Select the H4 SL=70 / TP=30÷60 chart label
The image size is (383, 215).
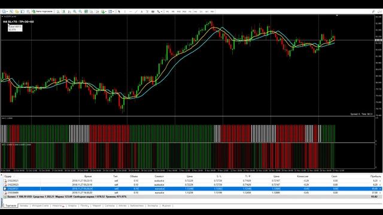click(19, 21)
